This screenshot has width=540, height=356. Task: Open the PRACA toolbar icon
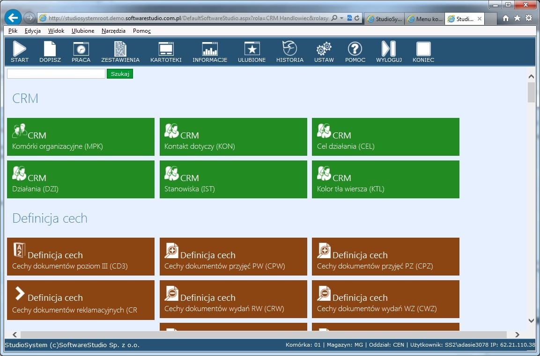81,51
